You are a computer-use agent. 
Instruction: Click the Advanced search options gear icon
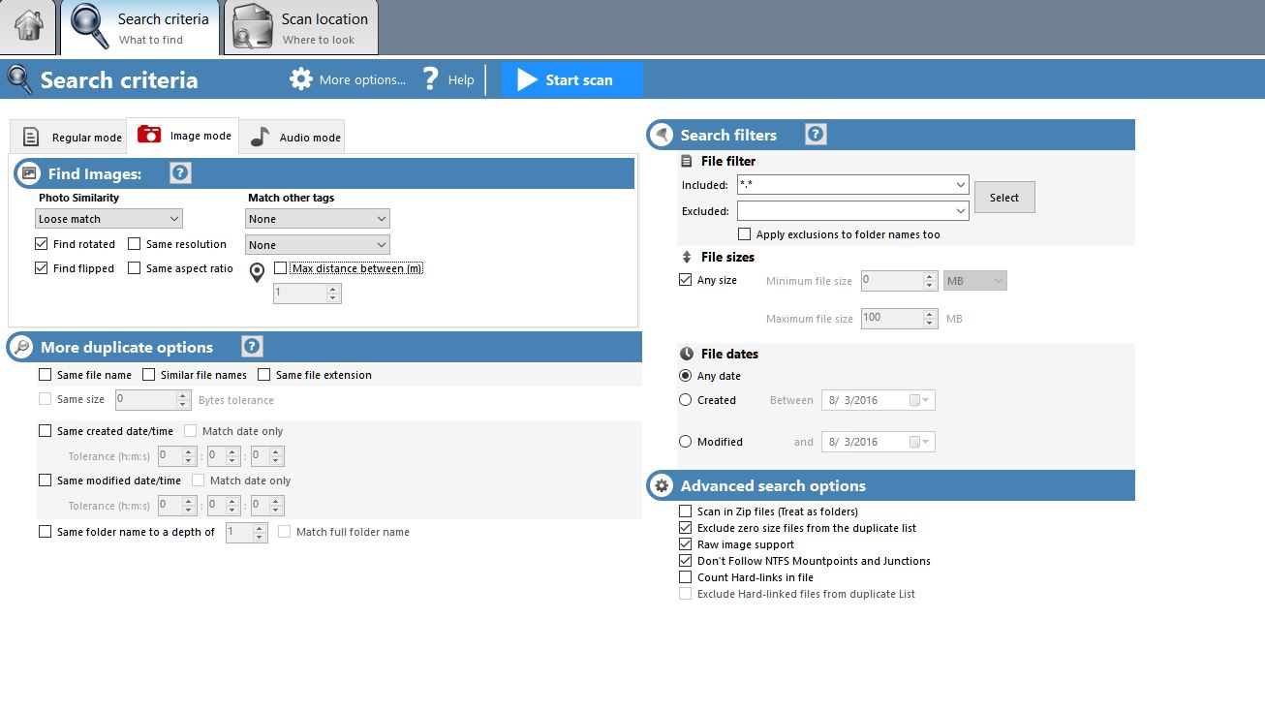662,486
